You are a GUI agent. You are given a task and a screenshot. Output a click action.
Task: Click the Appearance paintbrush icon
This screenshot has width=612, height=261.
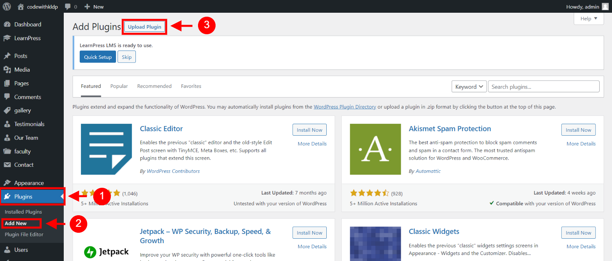[7, 183]
